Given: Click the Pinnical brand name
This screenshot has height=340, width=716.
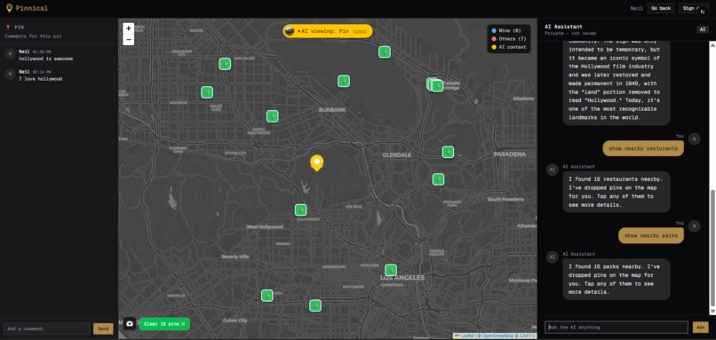Looking at the screenshot, I should click(31, 8).
